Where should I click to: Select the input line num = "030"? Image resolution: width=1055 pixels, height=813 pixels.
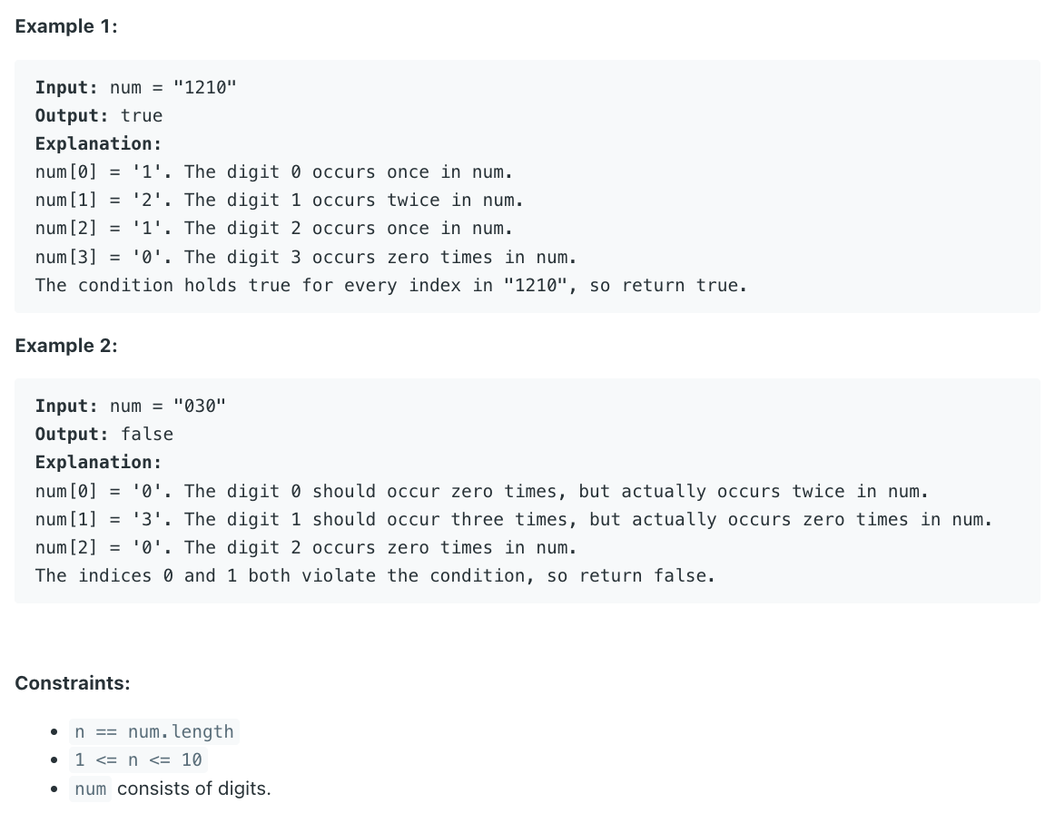coord(131,406)
